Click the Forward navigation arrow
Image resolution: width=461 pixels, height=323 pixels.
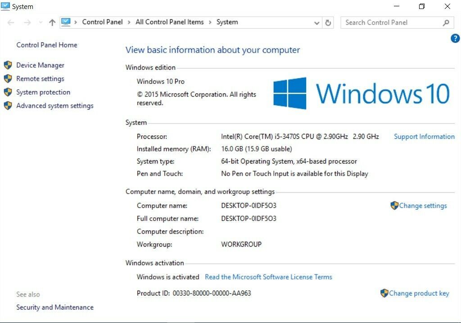tap(27, 22)
